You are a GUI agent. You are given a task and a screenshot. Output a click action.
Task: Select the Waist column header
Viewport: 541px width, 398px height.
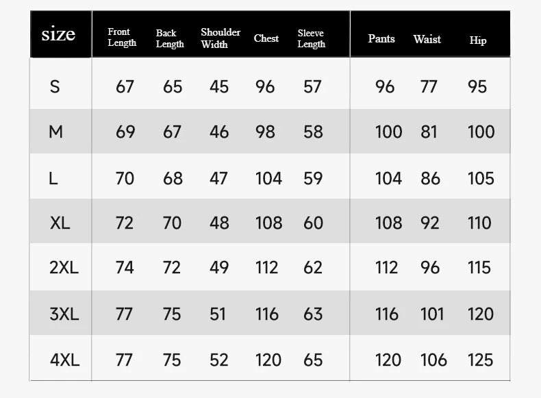click(427, 39)
